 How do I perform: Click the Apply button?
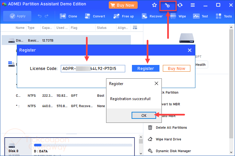click(17, 16)
